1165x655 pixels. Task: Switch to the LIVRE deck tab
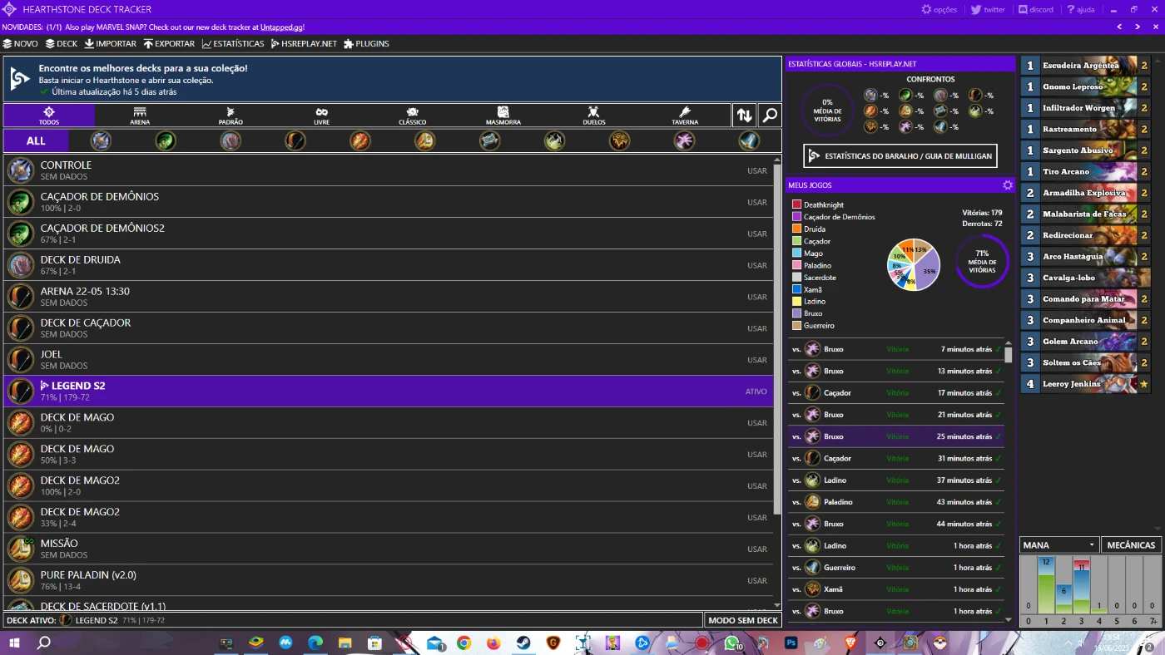pos(321,116)
